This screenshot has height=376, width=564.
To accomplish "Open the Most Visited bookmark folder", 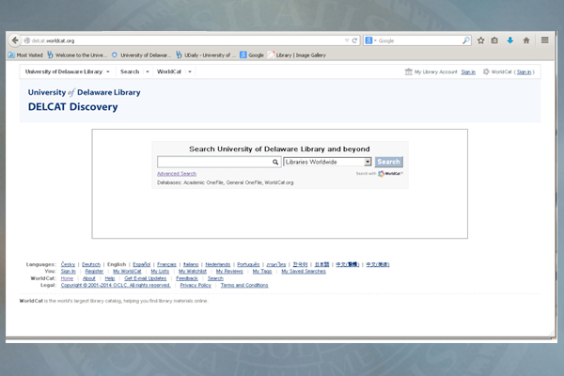I will pyautogui.click(x=25, y=55).
